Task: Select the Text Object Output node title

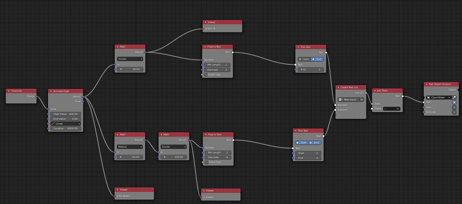Action: 439,84
